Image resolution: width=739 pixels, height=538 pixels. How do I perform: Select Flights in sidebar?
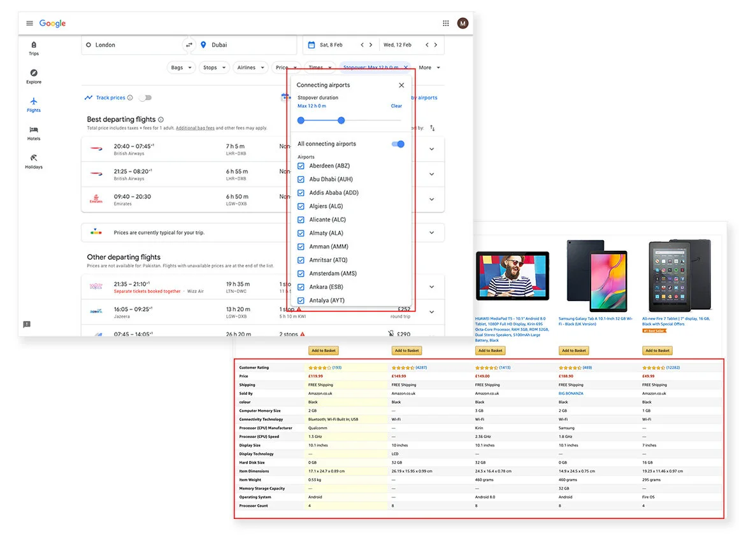[x=34, y=104]
